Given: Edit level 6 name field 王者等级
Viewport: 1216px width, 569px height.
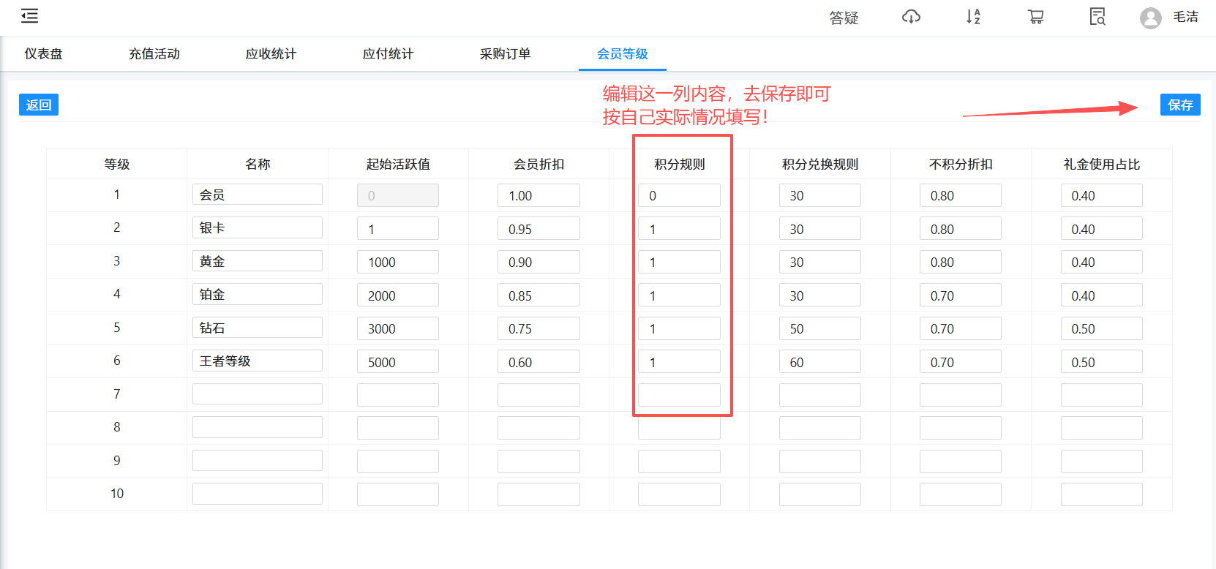Looking at the screenshot, I should (x=258, y=361).
